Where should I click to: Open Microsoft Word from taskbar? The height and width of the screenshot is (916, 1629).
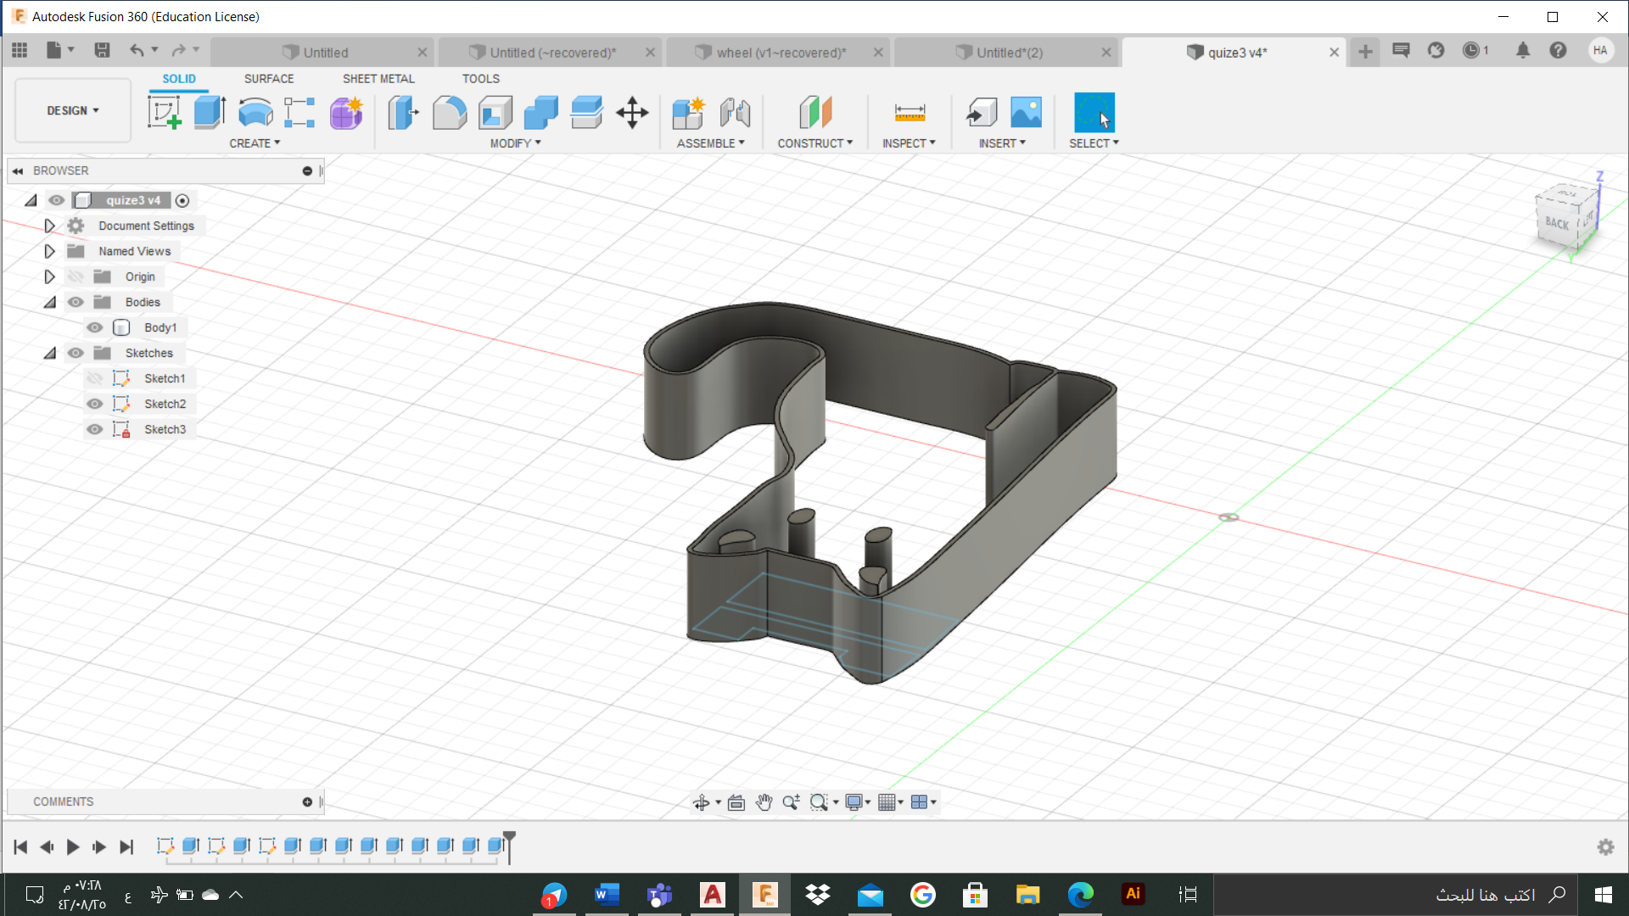tap(607, 895)
